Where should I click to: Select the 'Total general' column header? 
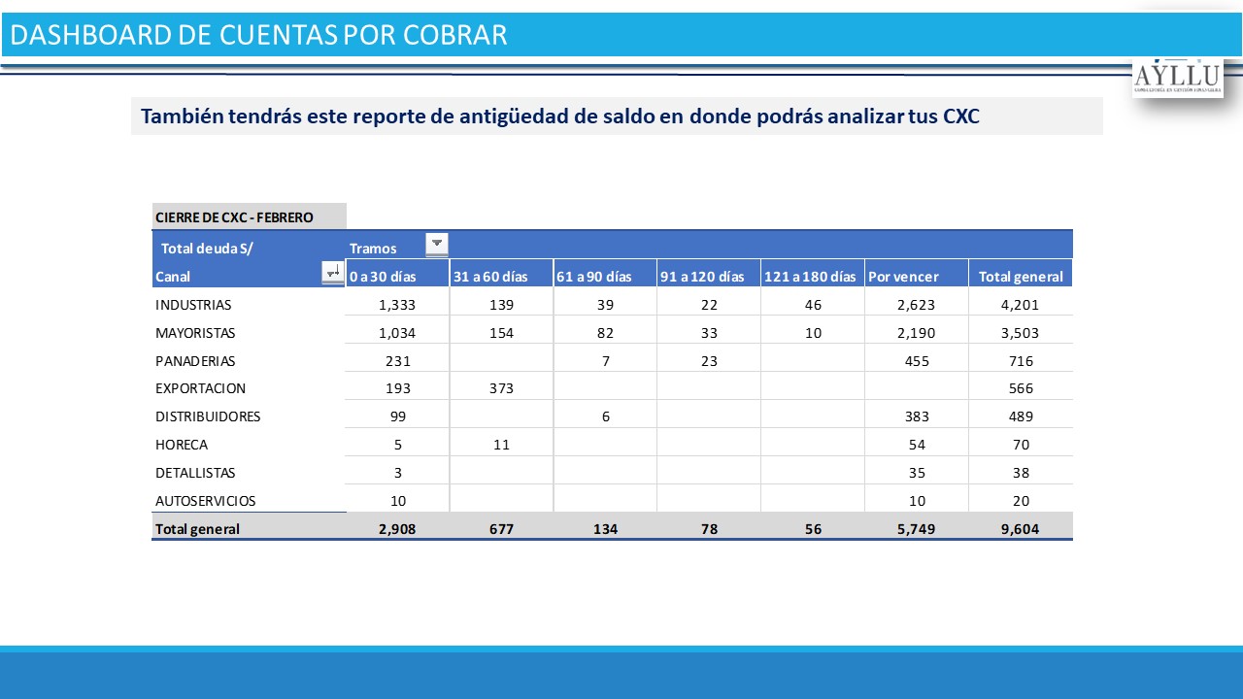pyautogui.click(x=1021, y=277)
